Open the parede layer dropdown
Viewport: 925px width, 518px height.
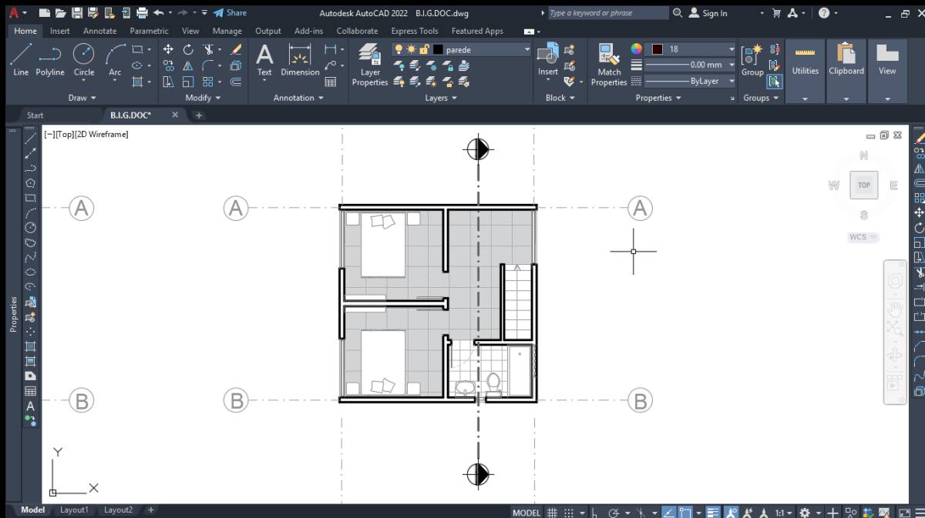tap(527, 49)
